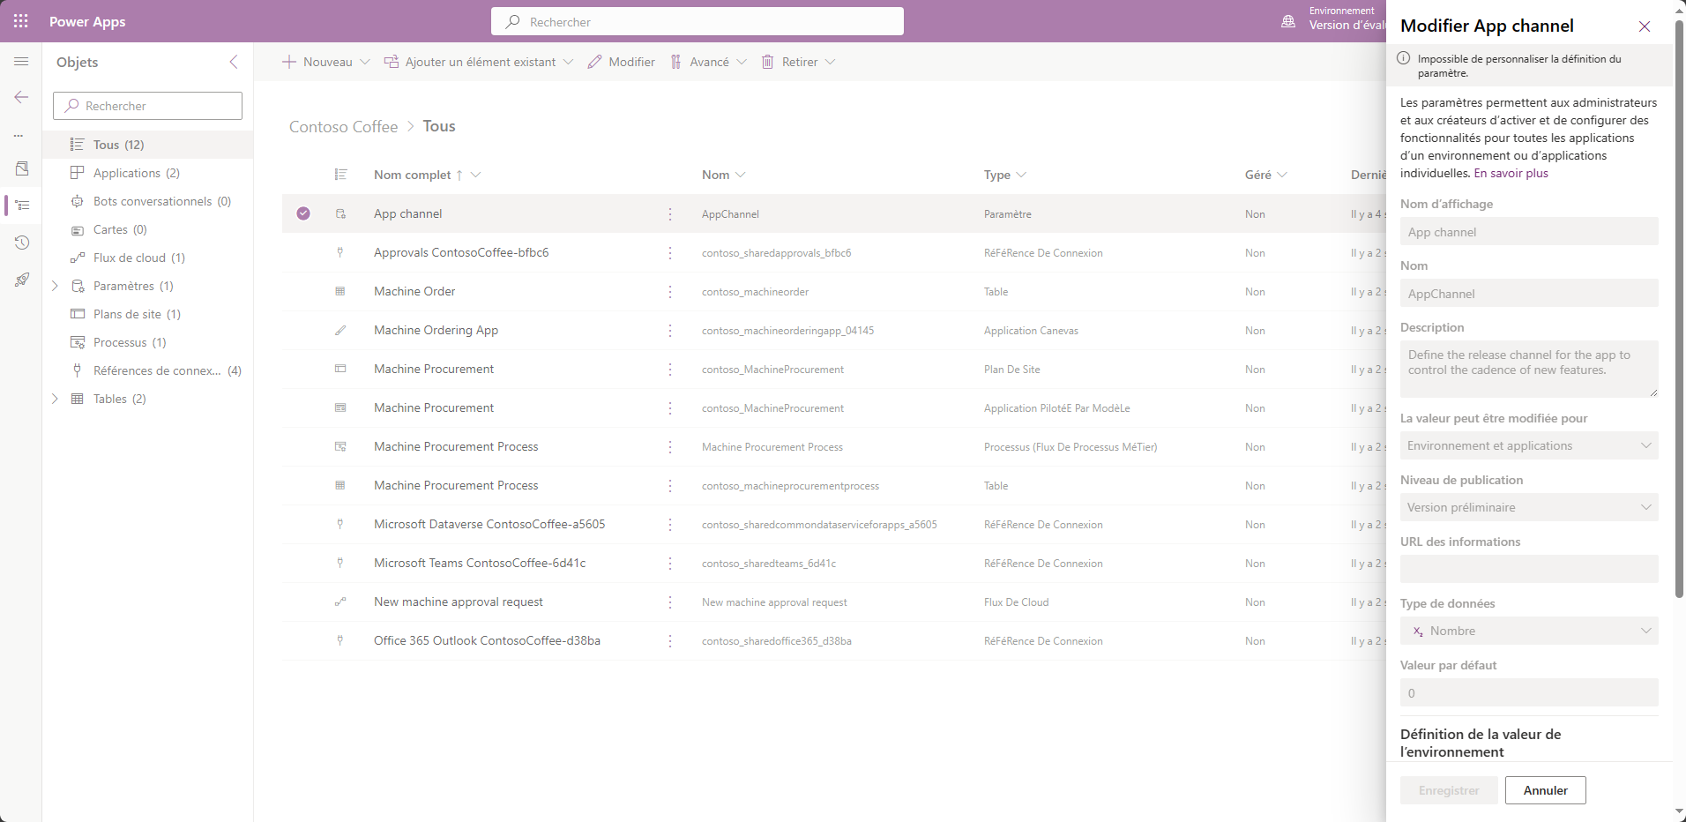Image resolution: width=1686 pixels, height=822 pixels.
Task: Select Processus (1) category
Action: [148, 342]
